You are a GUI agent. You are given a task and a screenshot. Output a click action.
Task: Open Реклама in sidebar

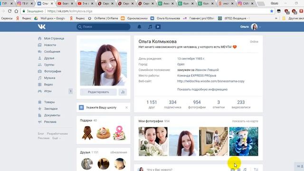coord(50,122)
